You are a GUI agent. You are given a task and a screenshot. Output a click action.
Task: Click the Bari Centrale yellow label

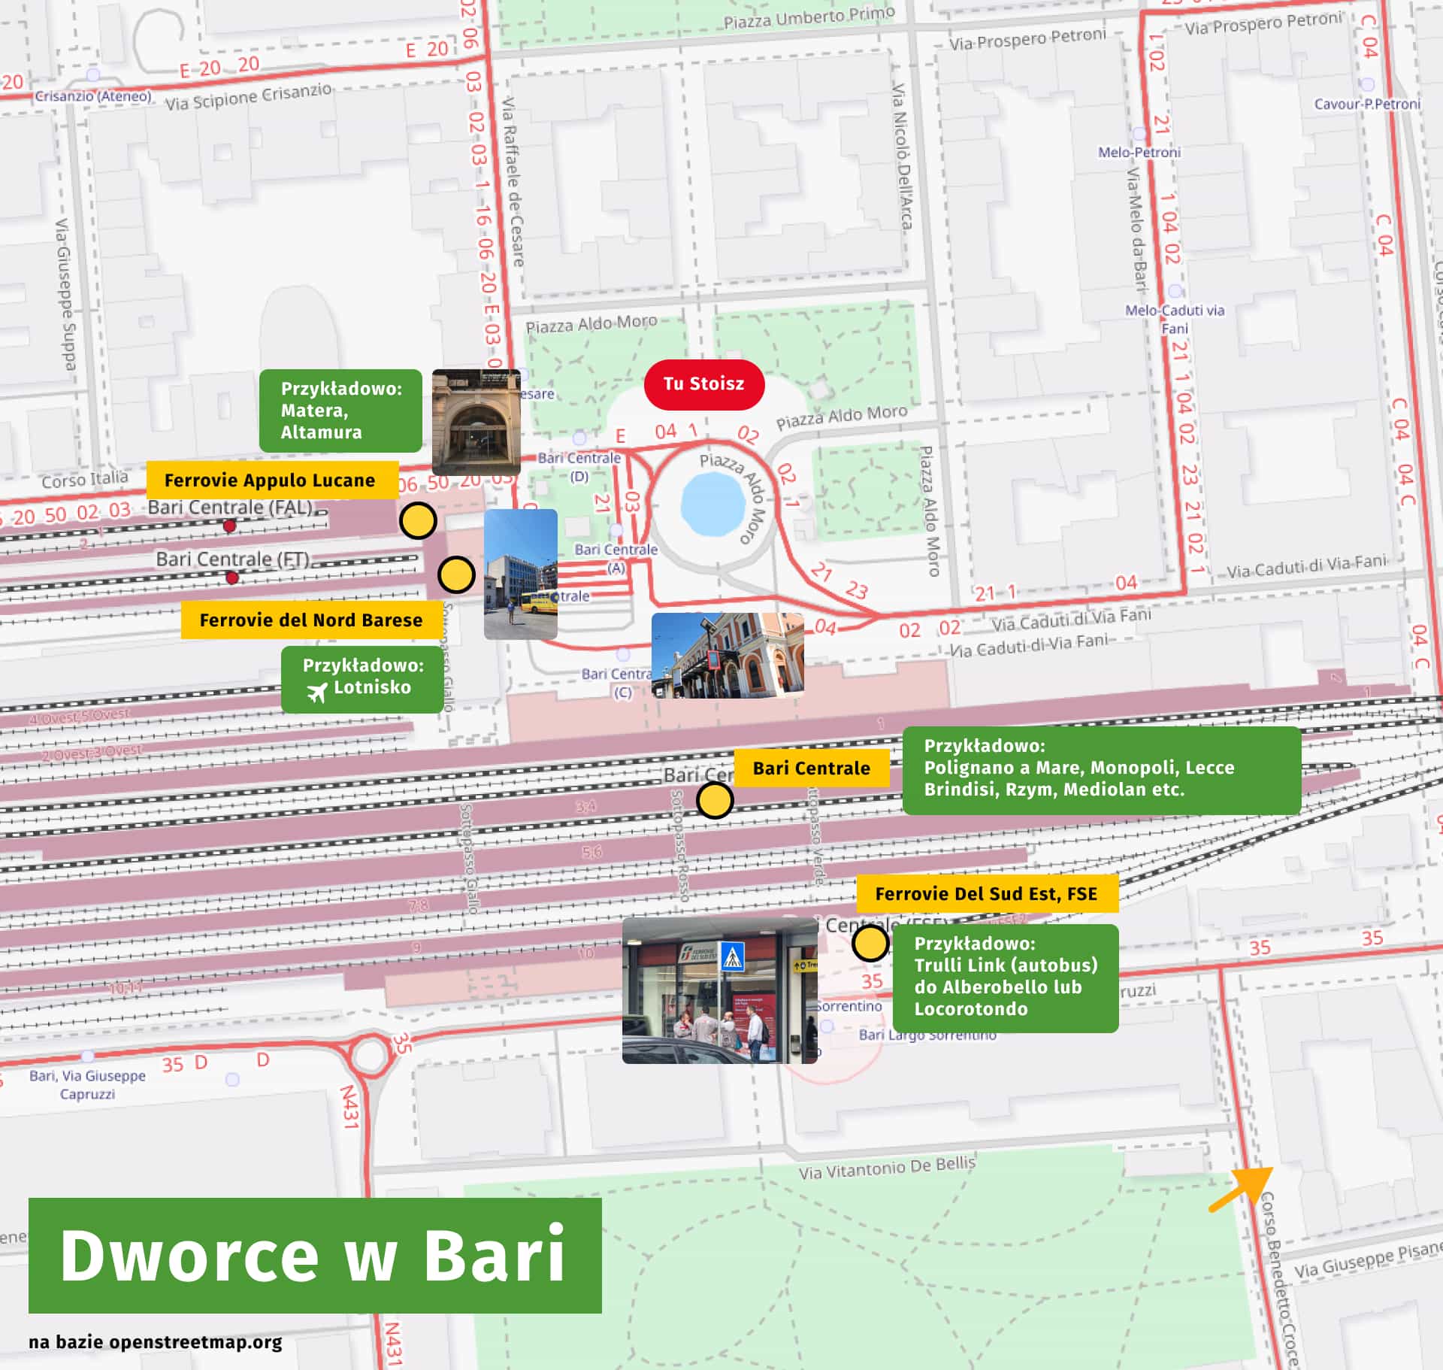pos(812,768)
